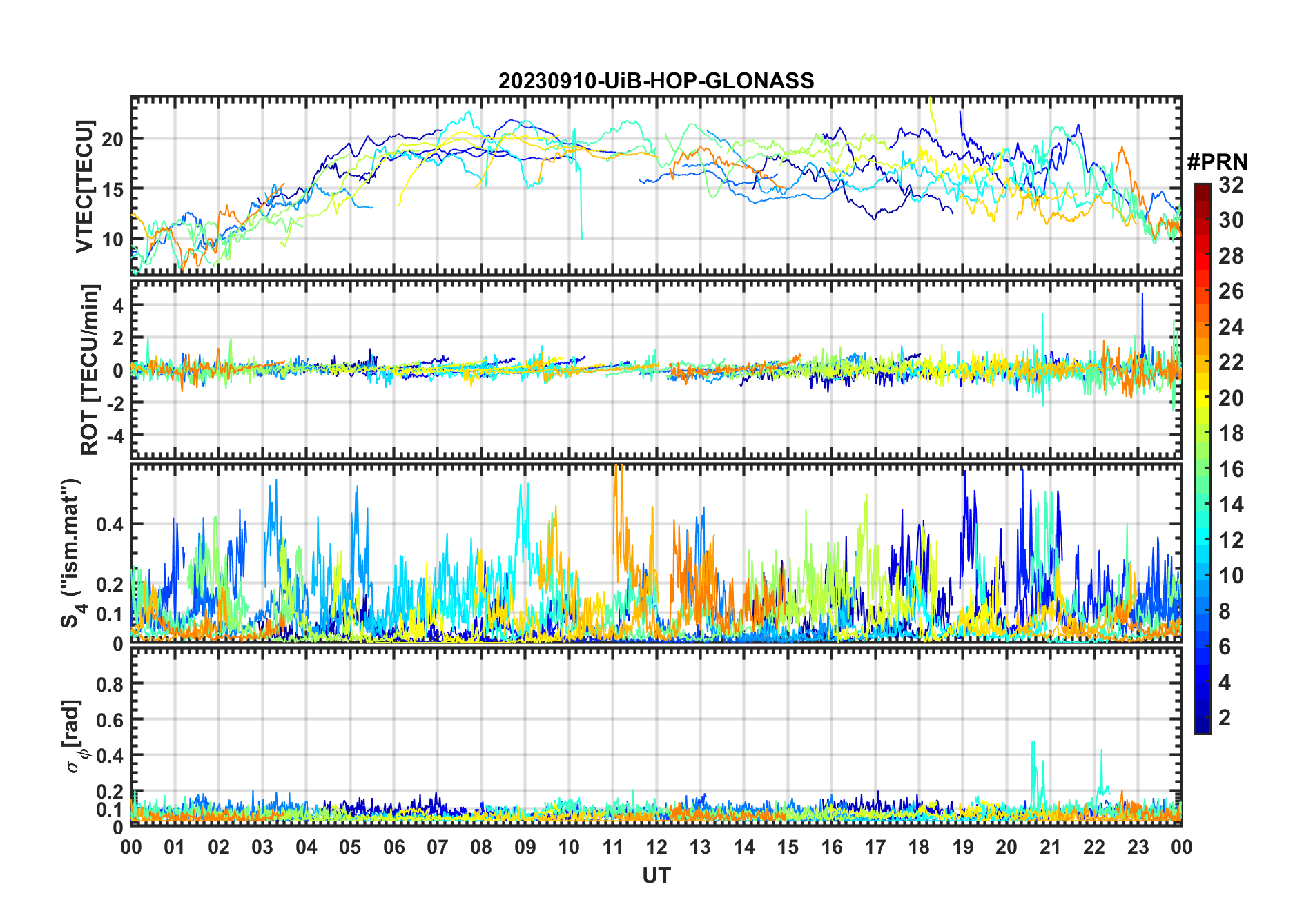Click the VTEC[TECU] y-axis label
Screen dimensions: 1313x918
[x=84, y=186]
